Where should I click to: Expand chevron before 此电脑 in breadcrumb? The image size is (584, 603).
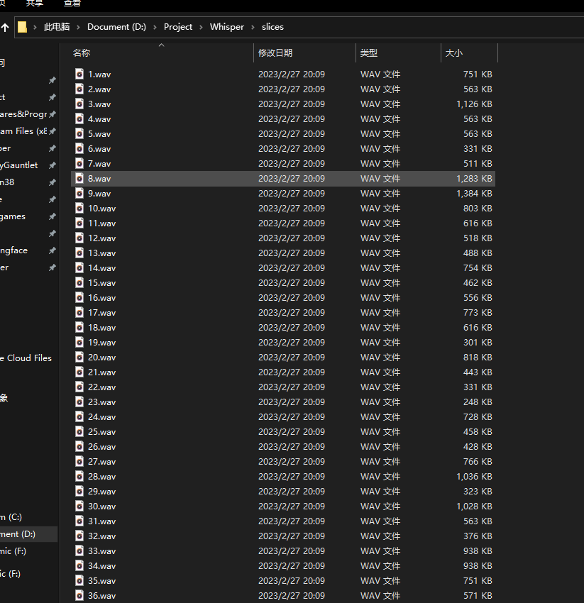pos(35,27)
